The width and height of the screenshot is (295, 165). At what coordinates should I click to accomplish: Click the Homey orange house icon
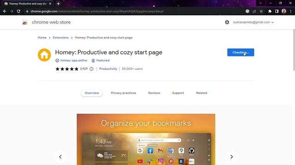(x=44, y=55)
